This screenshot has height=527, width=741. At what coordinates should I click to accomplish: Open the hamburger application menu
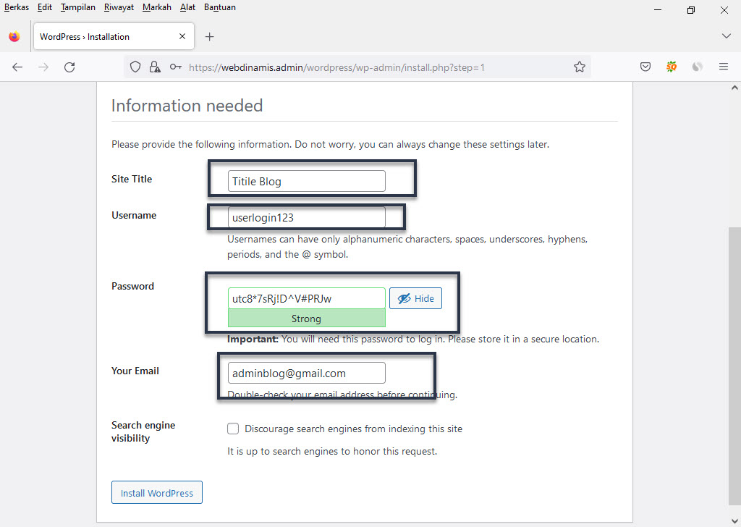click(724, 66)
